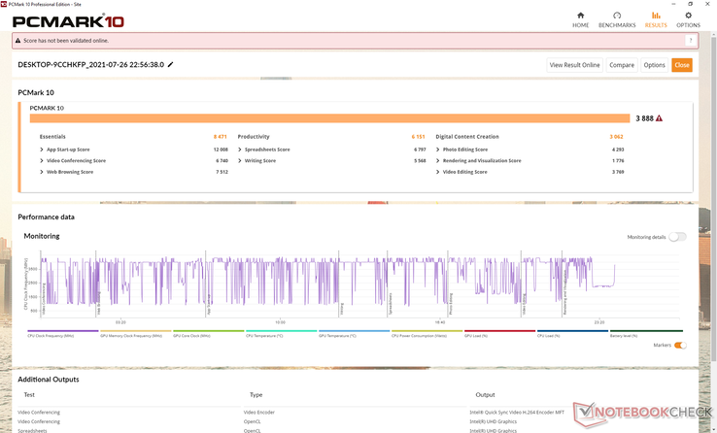The width and height of the screenshot is (717, 433).
Task: Select the Video Encoder table cell
Action: (x=259, y=412)
